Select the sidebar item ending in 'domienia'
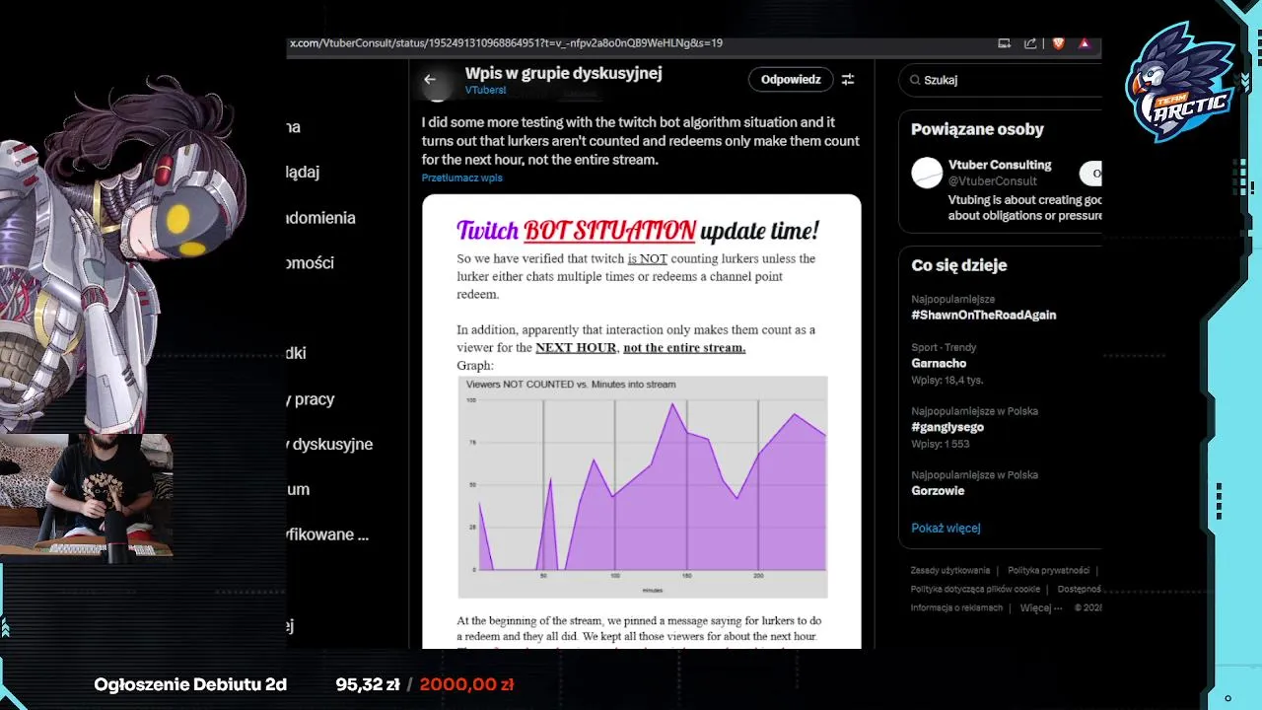The height and width of the screenshot is (710, 1262). 321,218
